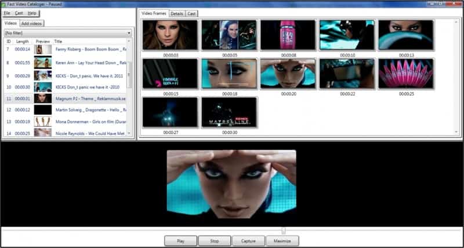Image resolution: width=464 pixels, height=248 pixels.
Task: Select the Videos tab
Action: pos(10,23)
